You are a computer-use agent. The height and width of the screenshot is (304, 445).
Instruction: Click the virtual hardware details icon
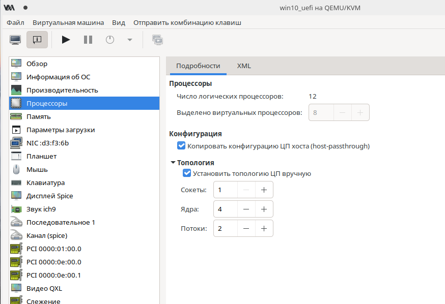pos(37,40)
